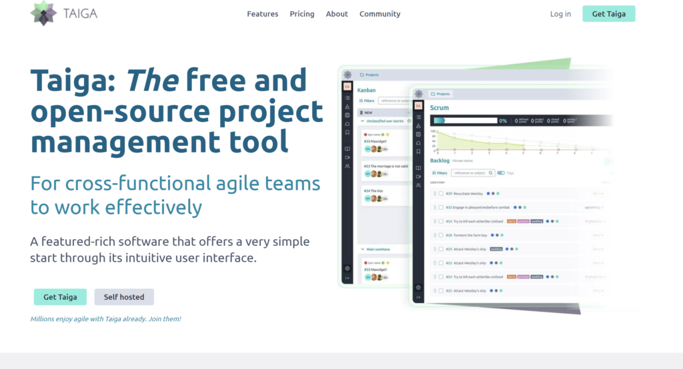Viewport: 683px width, 369px height.
Task: Click the Log in link
Action: coord(560,14)
